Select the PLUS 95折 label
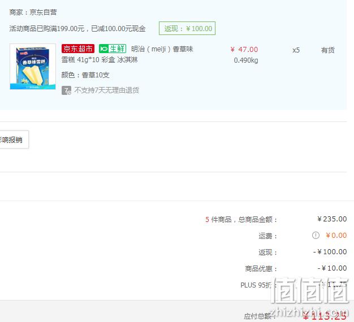Screen dimensions: 354x322 (x=258, y=285)
